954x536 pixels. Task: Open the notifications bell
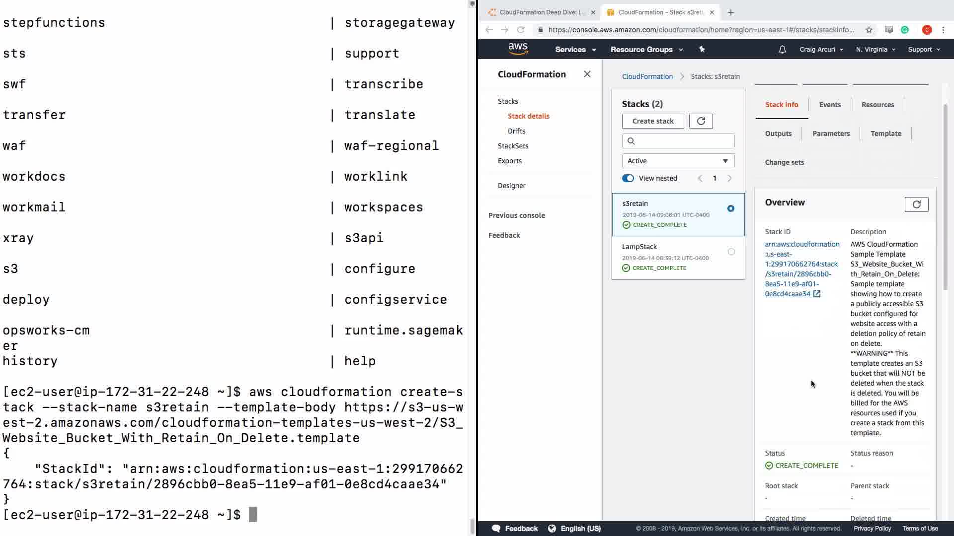(x=782, y=49)
